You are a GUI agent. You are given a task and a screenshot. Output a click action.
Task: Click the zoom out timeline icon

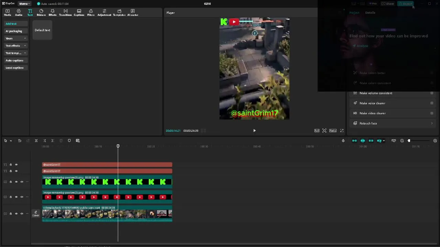pyautogui.click(x=402, y=141)
